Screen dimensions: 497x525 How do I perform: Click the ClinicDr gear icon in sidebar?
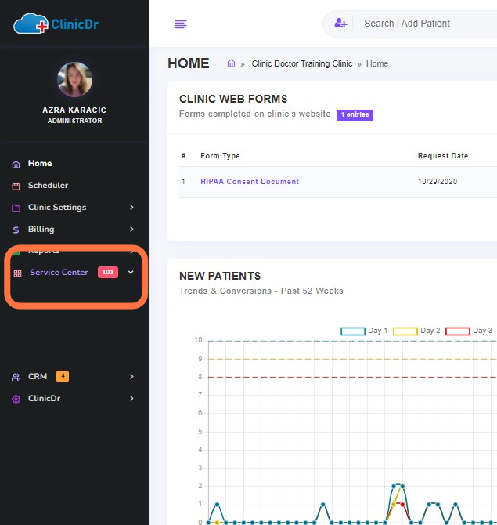[x=16, y=399]
